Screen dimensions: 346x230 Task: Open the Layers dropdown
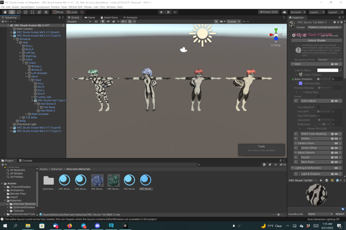coord(317,12)
